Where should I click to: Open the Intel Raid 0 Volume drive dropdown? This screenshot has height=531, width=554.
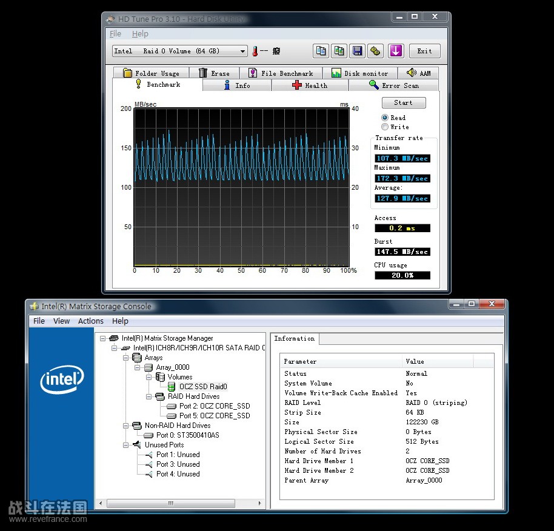(242, 52)
